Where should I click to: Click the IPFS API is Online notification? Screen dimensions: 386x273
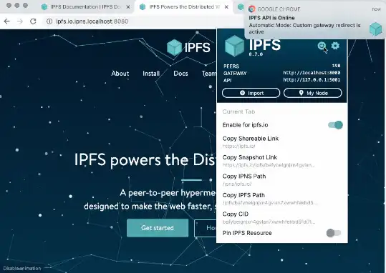click(x=315, y=21)
